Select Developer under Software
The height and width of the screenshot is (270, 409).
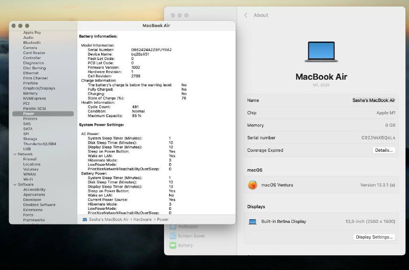32,200
